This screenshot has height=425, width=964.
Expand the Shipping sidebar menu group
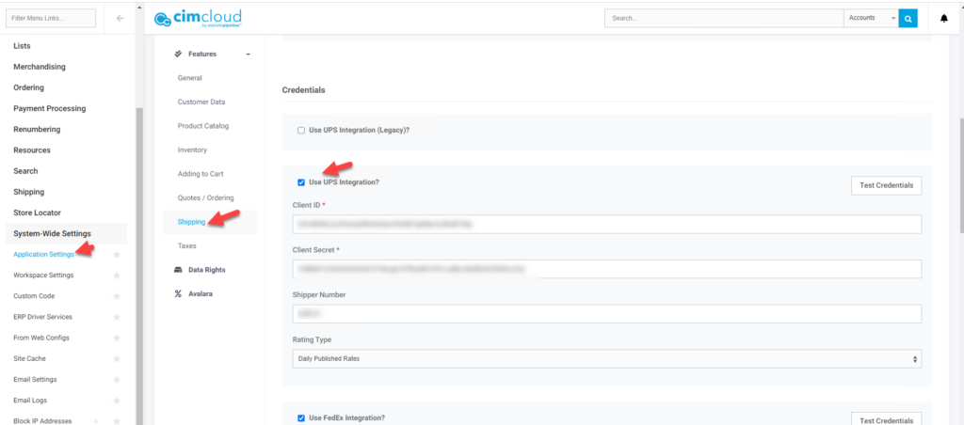point(29,192)
